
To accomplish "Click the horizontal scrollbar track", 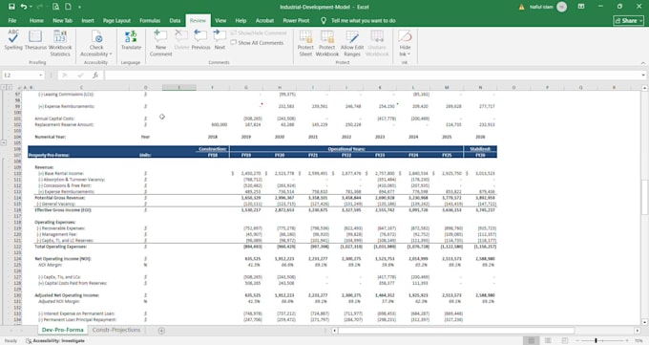I will [485, 331].
